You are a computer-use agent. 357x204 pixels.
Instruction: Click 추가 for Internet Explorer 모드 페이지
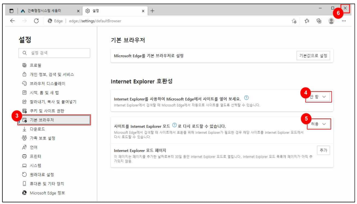[323, 150]
